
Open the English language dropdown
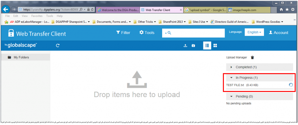[x=254, y=32]
